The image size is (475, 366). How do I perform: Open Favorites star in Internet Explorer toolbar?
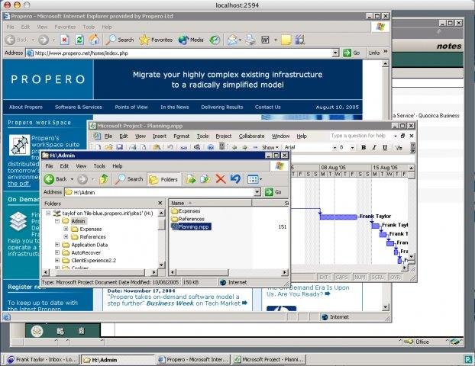(156, 40)
